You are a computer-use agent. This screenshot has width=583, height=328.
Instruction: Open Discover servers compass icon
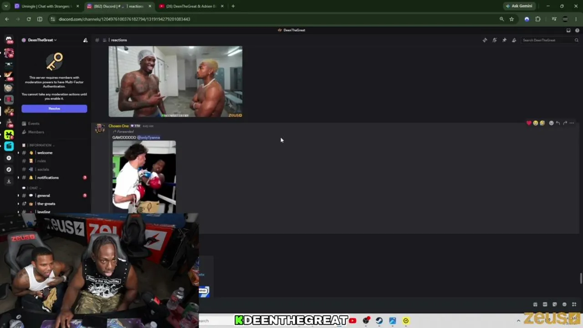click(9, 169)
